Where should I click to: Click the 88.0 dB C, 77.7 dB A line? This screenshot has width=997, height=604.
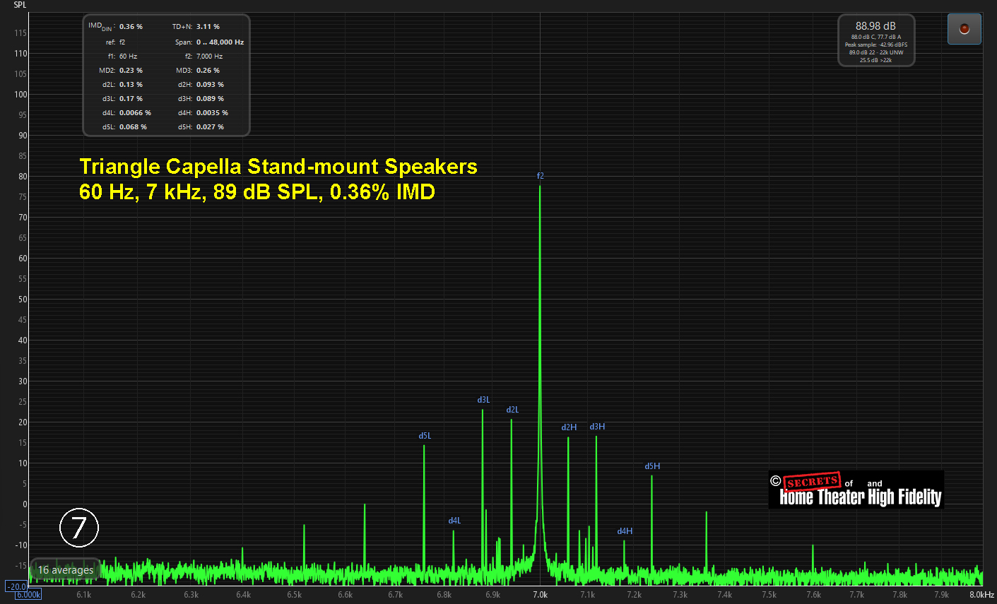[x=875, y=37]
